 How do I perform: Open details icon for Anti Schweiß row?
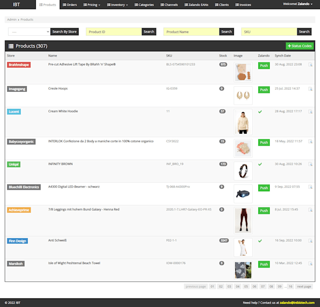[x=310, y=241]
